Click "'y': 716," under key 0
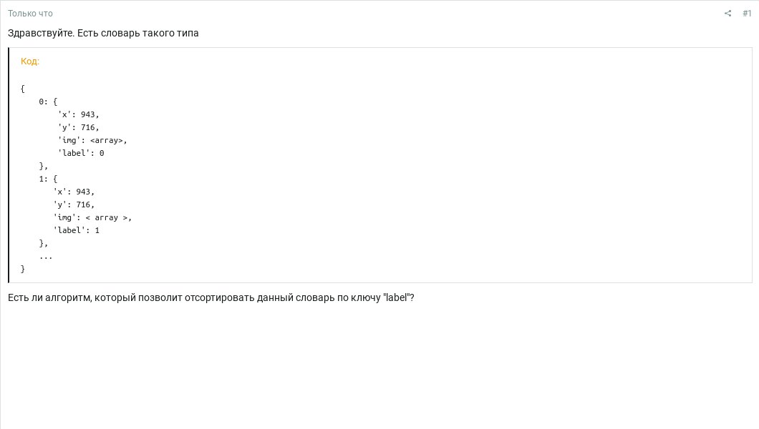 79,127
